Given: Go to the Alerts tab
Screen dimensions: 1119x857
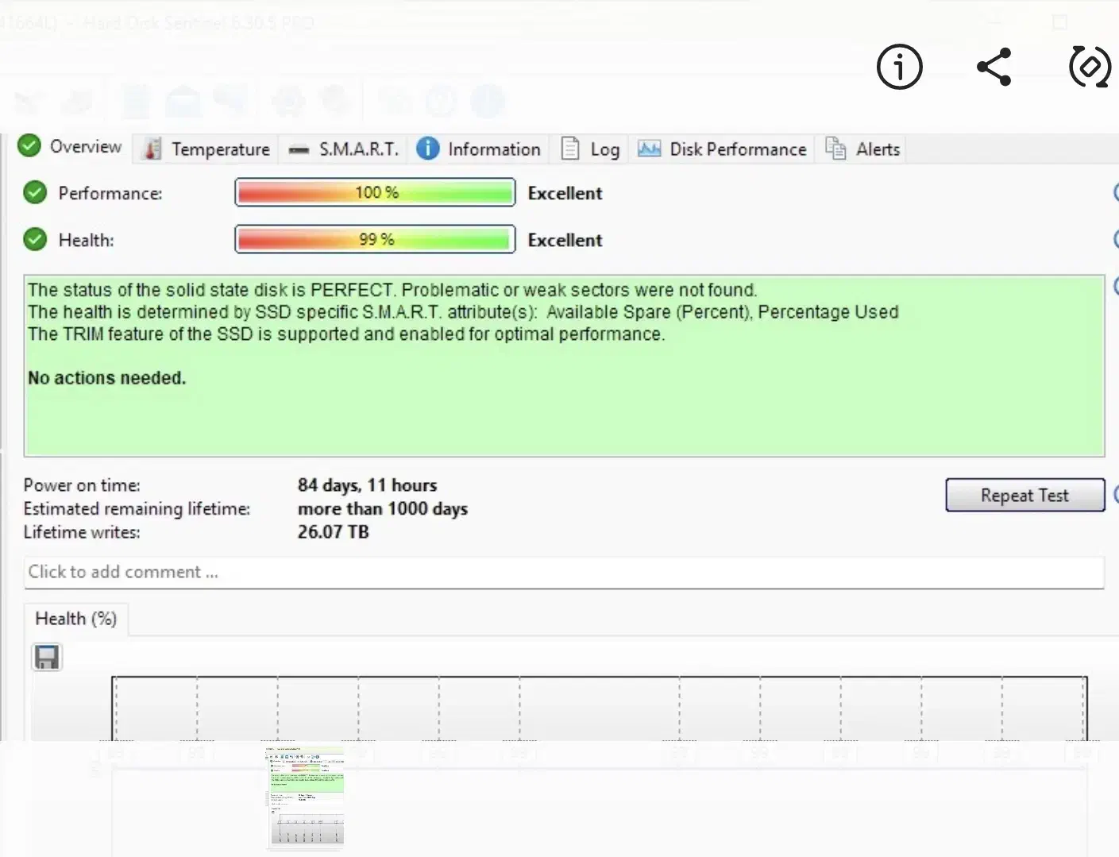Looking at the screenshot, I should point(877,149).
